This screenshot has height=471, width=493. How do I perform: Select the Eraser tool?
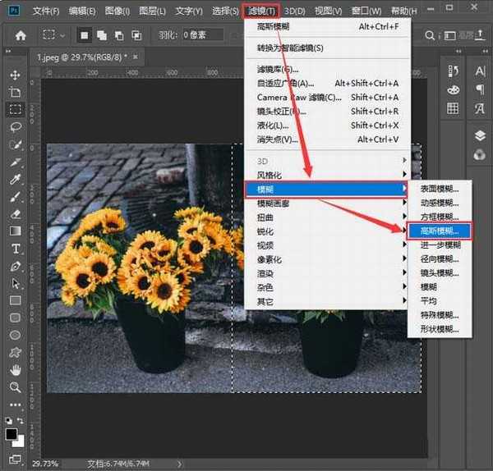point(15,214)
